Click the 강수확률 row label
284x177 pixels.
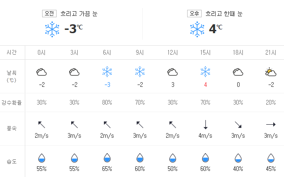12,103
